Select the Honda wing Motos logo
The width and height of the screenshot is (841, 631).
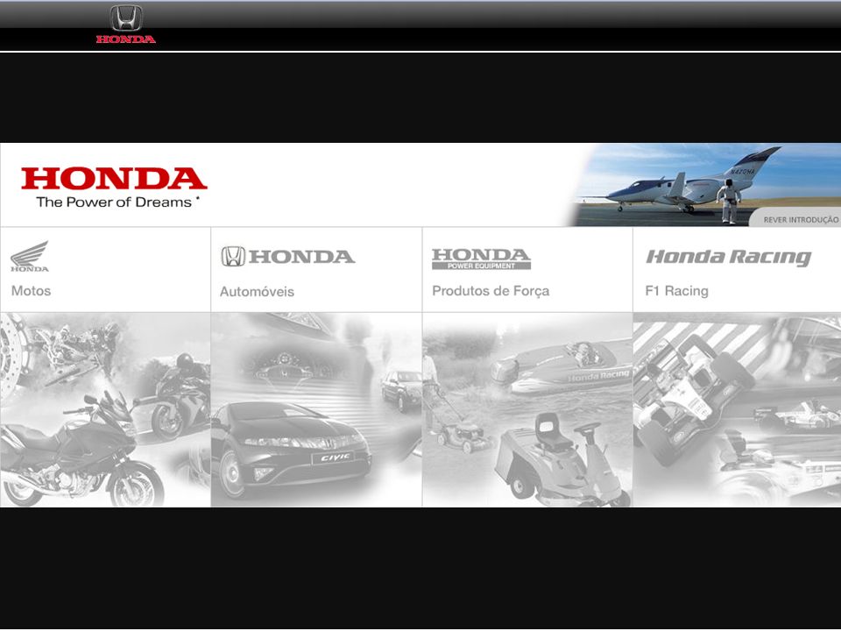[x=30, y=256]
